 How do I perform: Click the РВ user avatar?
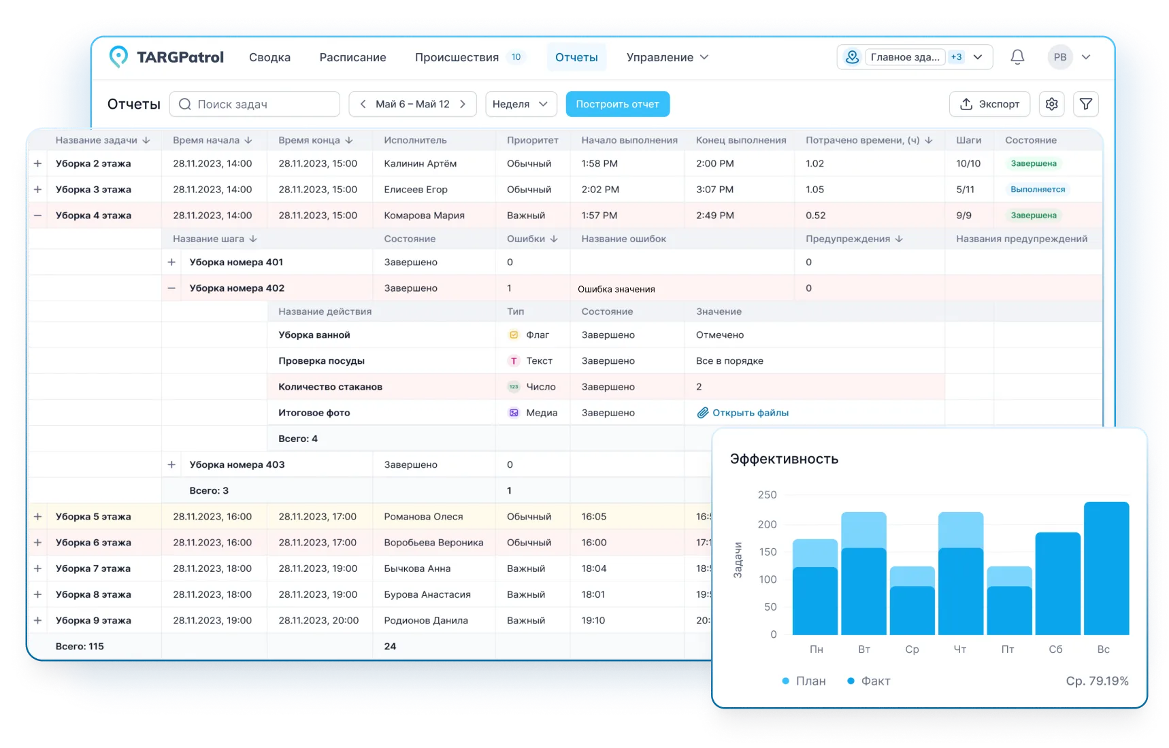tap(1059, 57)
